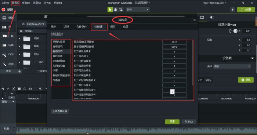Screen dimensions: 257x135
Task: Add item with library plus button
Action: pyautogui.click(x=20, y=71)
